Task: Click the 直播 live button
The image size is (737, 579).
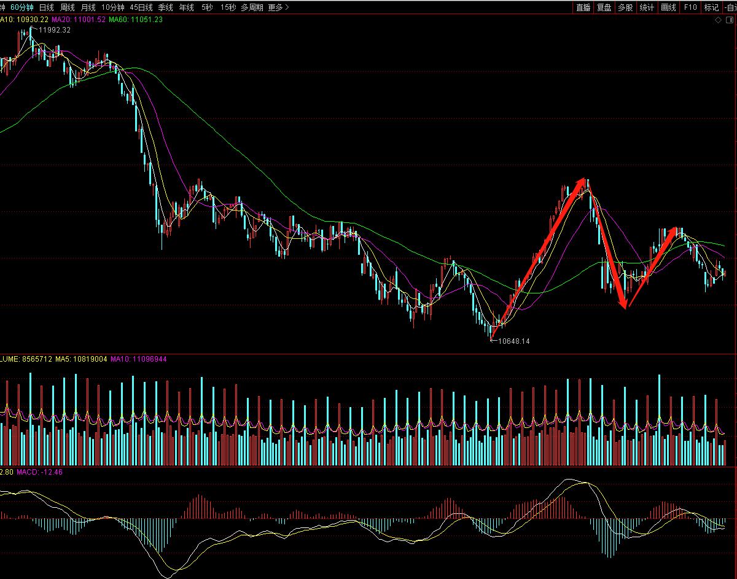Action: (x=583, y=7)
